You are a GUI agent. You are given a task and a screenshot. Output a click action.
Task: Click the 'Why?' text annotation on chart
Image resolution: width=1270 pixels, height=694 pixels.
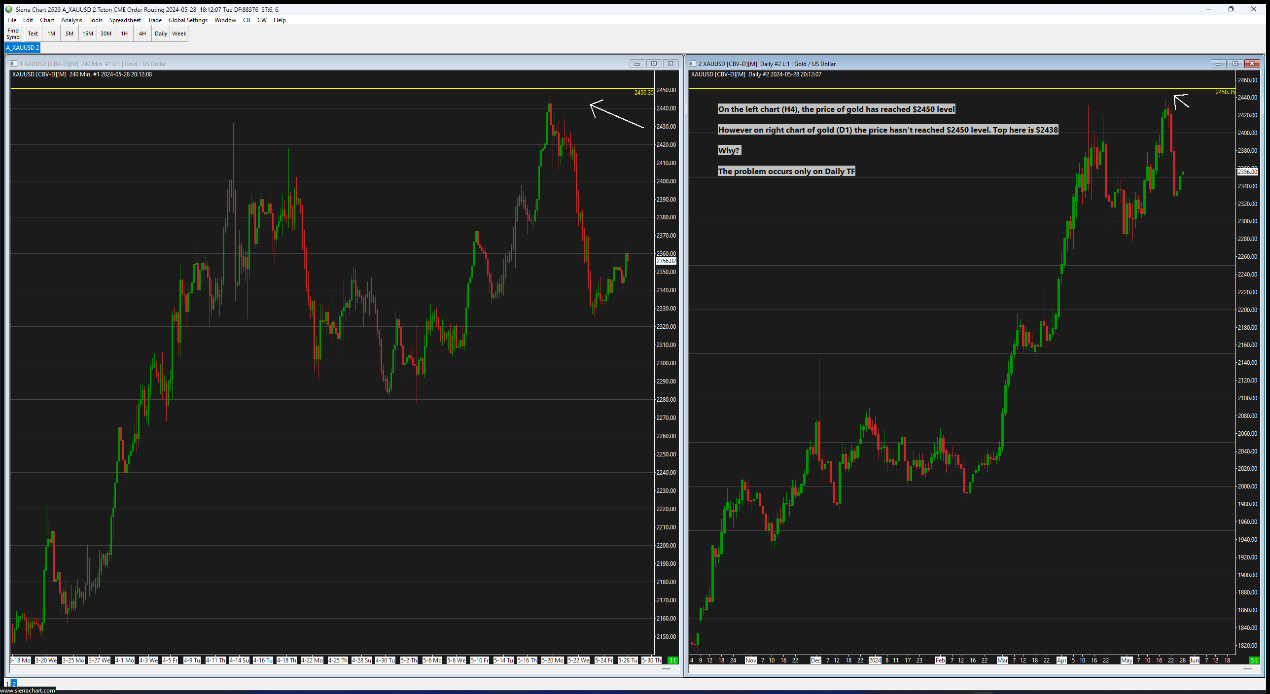pos(729,150)
